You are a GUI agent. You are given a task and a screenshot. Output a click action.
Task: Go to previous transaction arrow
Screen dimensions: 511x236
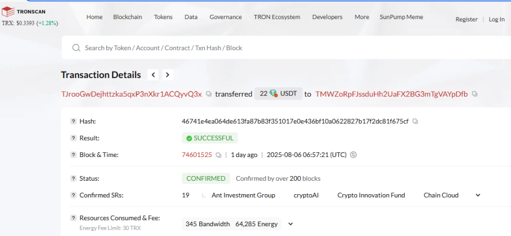click(x=153, y=75)
